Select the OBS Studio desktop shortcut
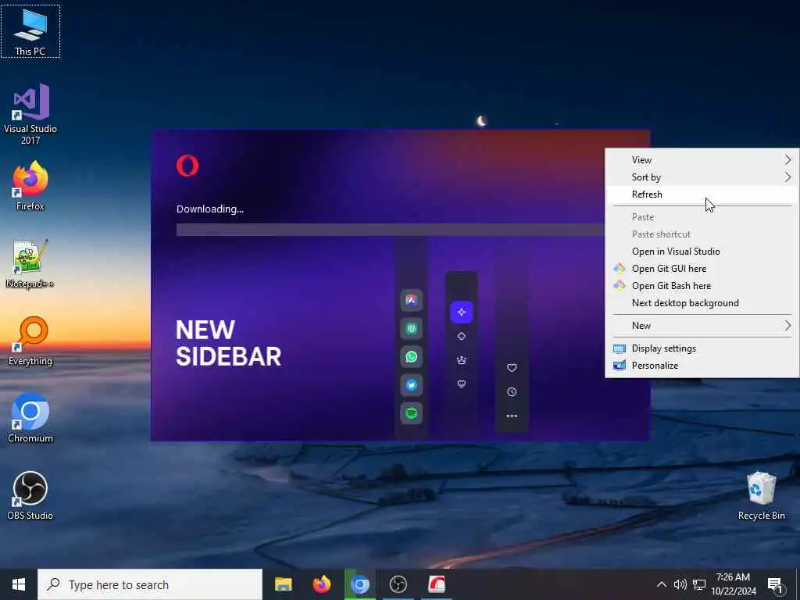The width and height of the screenshot is (800, 600). 30,495
